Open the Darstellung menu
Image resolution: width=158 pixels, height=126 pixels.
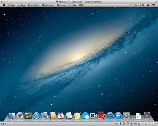(48, 5)
